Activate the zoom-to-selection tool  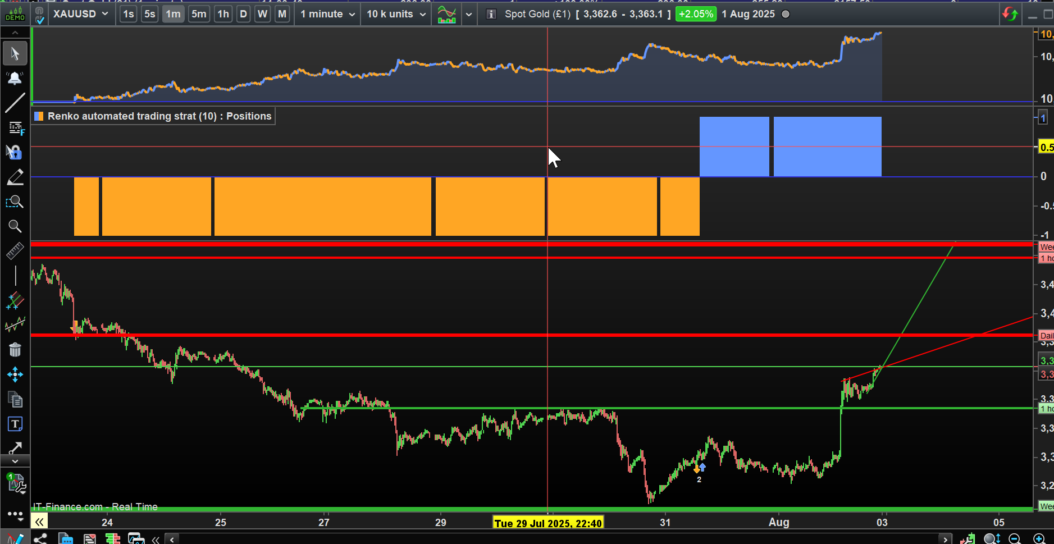tap(15, 202)
